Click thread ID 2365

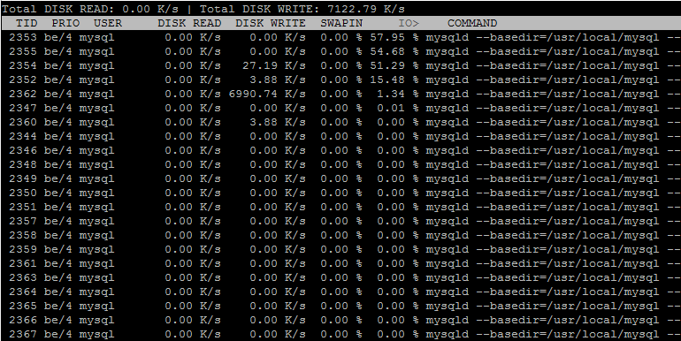[x=23, y=306]
